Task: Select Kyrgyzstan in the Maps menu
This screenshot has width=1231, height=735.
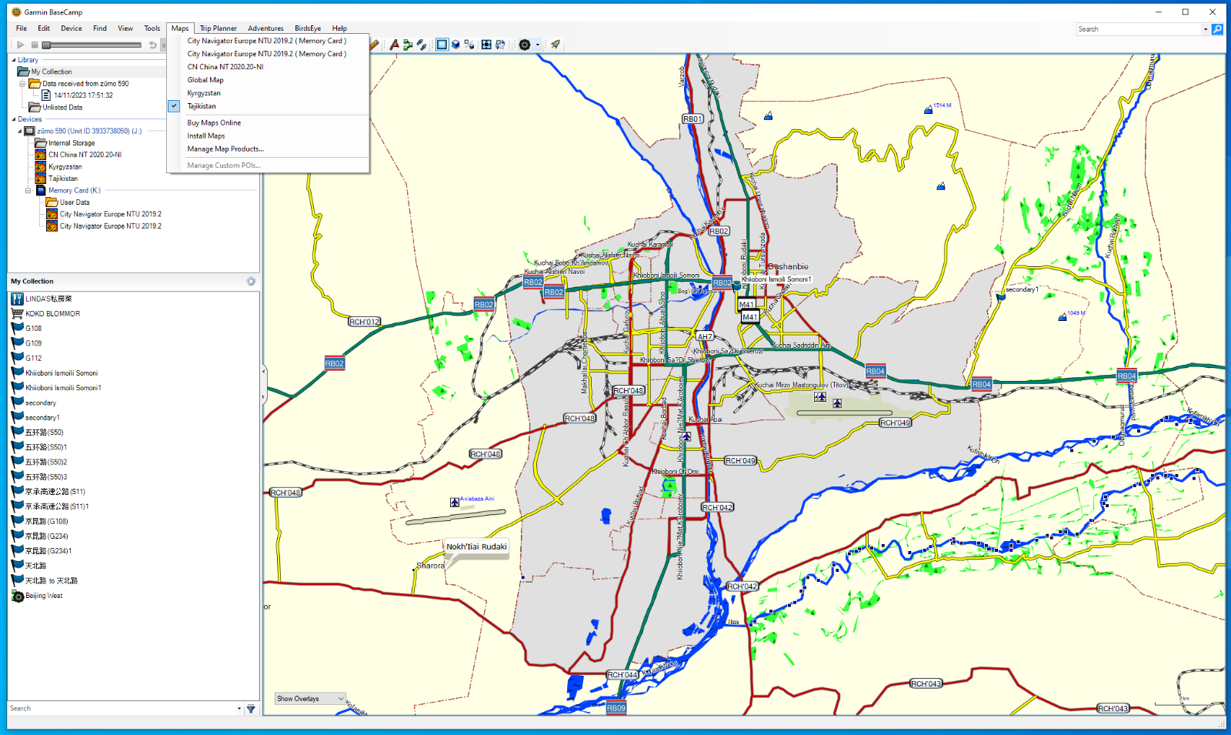Action: 268,93
